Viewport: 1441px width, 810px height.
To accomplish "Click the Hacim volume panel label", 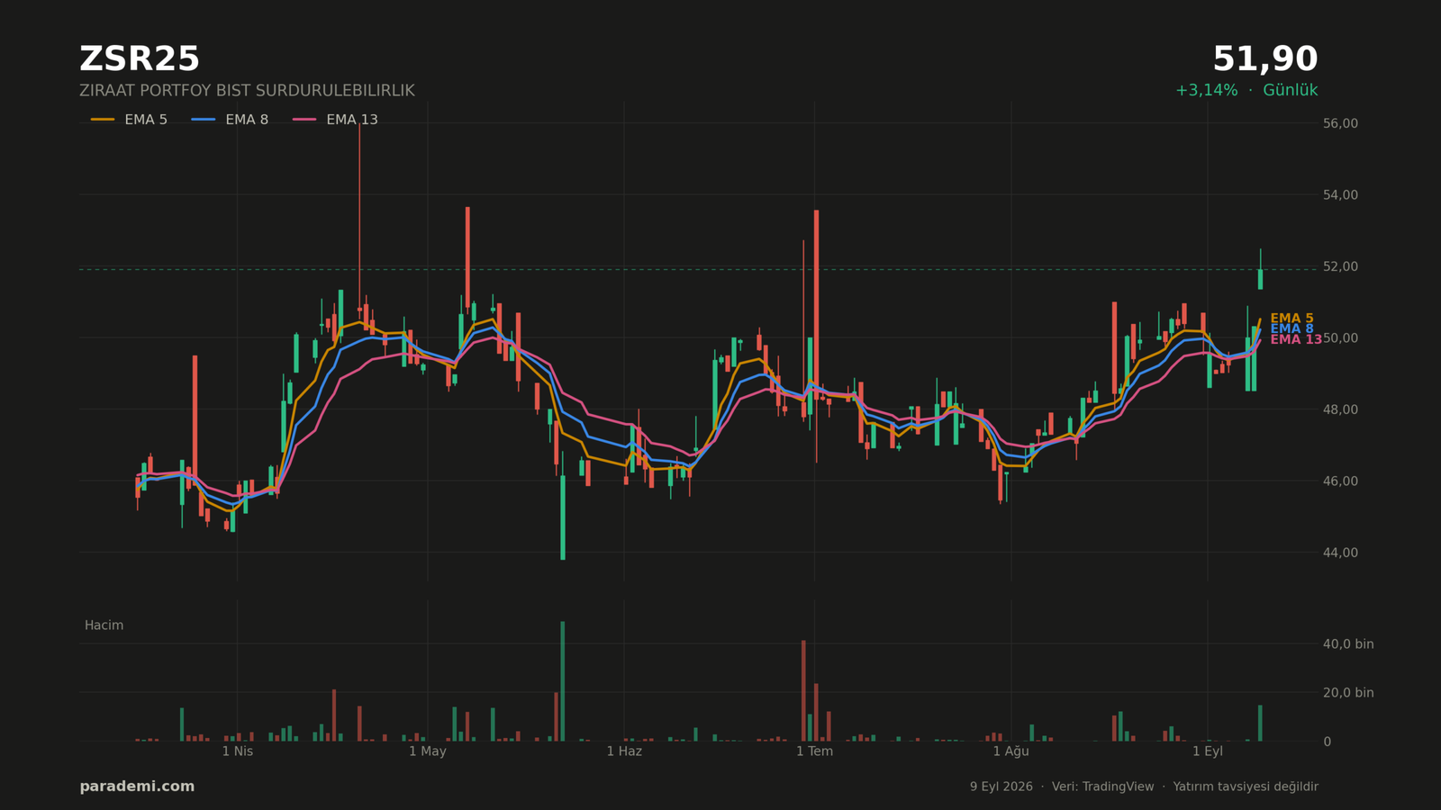I will pos(104,625).
